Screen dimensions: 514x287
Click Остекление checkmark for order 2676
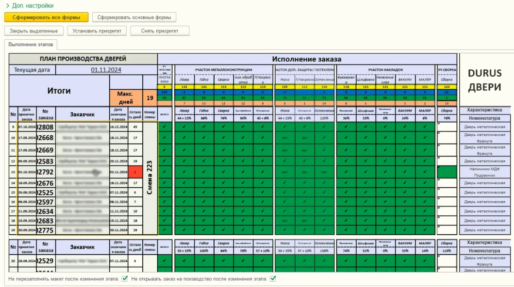point(324,183)
